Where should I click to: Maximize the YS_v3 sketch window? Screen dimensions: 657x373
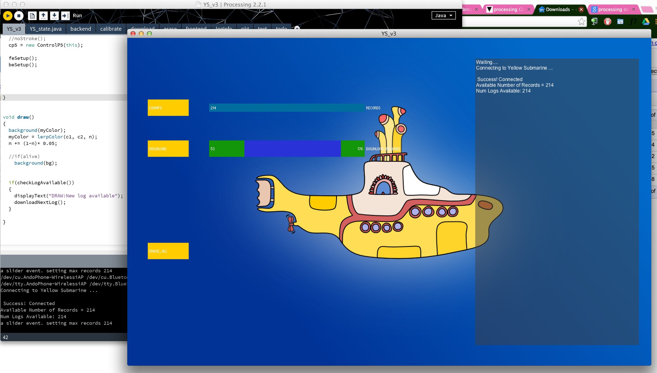[149, 34]
